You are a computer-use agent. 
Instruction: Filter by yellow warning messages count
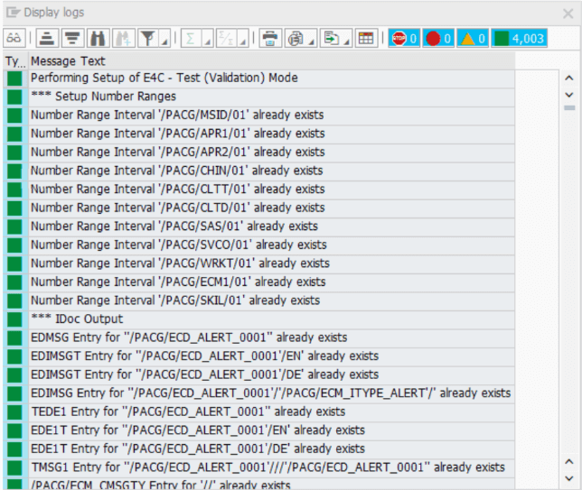(x=473, y=38)
